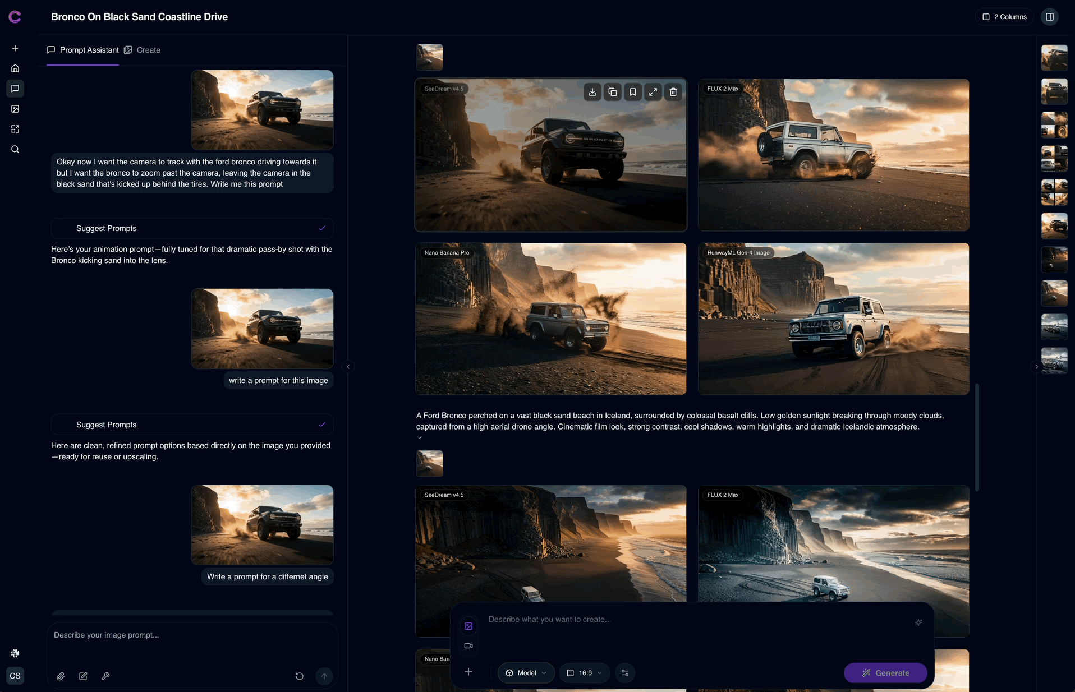This screenshot has height=692, width=1075.
Task: Click the Generate button
Action: pyautogui.click(x=885, y=673)
